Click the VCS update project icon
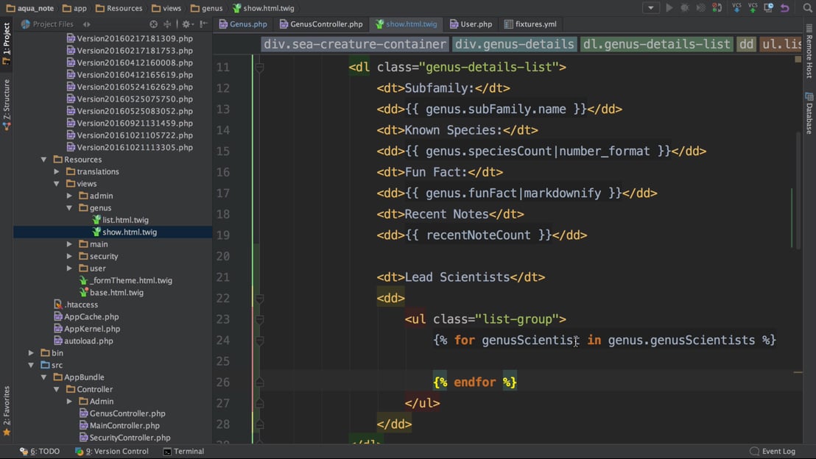816x459 pixels. (x=736, y=8)
